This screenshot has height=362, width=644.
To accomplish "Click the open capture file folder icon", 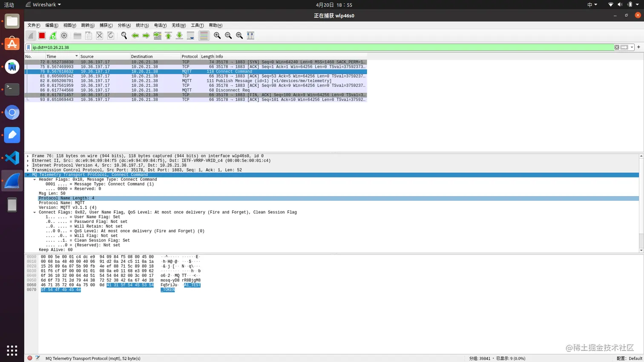I will 77,36.
